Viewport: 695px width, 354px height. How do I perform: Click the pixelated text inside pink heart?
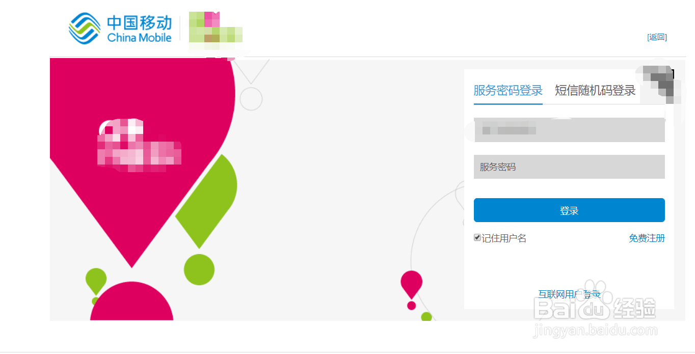(139, 145)
